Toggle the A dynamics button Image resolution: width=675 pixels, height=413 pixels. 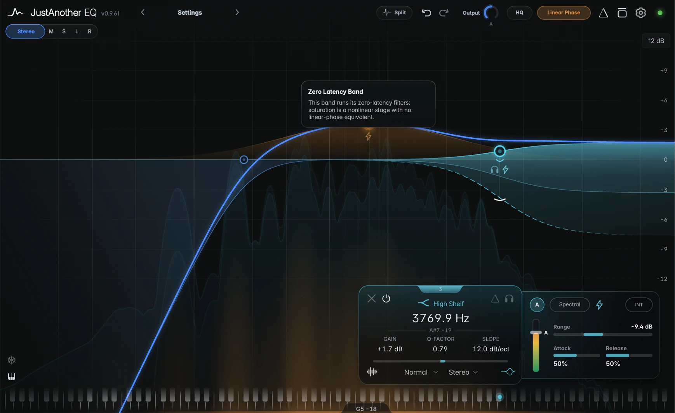click(537, 305)
